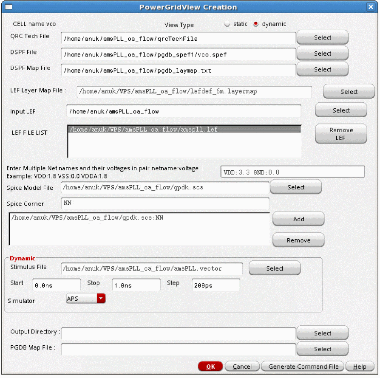Select the static view type radio button
Image resolution: width=380 pixels, height=378 pixels.
[227, 24]
